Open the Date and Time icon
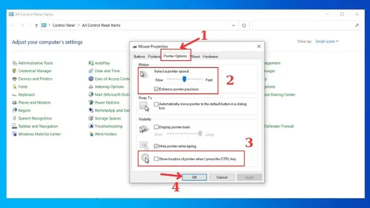The width and height of the screenshot is (370, 208). point(91,71)
